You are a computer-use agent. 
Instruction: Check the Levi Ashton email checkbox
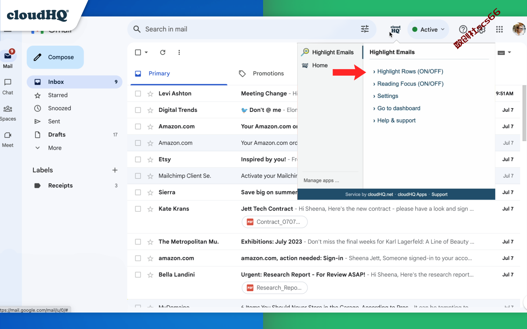138,93
